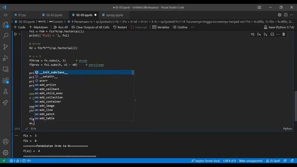The height and width of the screenshot is (167, 297).
Task: Select add_collection suggestion
Action: pyautogui.click(x=84, y=97)
